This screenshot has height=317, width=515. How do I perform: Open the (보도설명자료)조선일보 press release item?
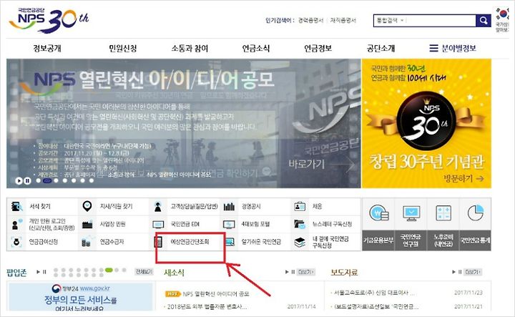376,306
